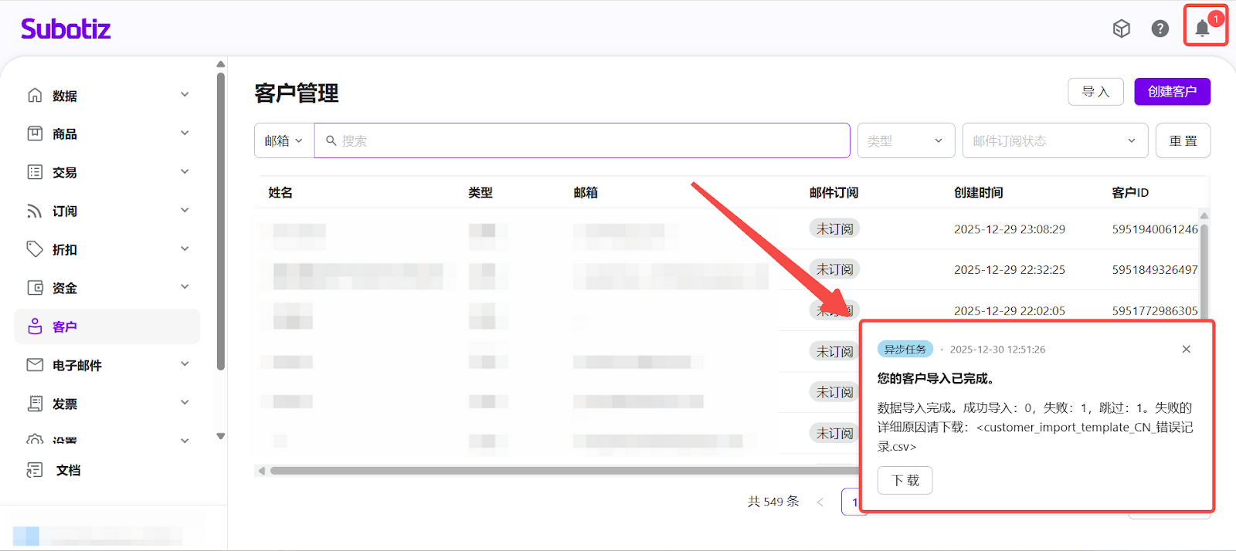Image resolution: width=1236 pixels, height=551 pixels.
Task: Open the 邮件订阅状态 filter dropdown
Action: click(1054, 140)
